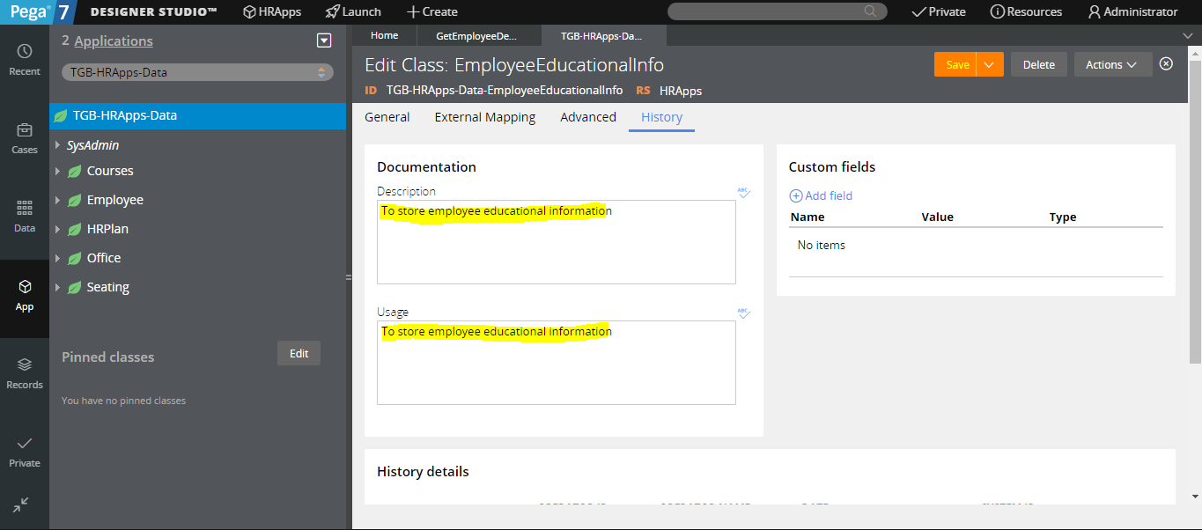This screenshot has height=530, width=1202.
Task: Open the Launch menu
Action: (x=353, y=11)
